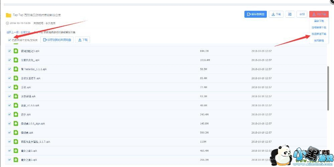Click file name 说剑_v1.0.6.apk

(x=30, y=105)
